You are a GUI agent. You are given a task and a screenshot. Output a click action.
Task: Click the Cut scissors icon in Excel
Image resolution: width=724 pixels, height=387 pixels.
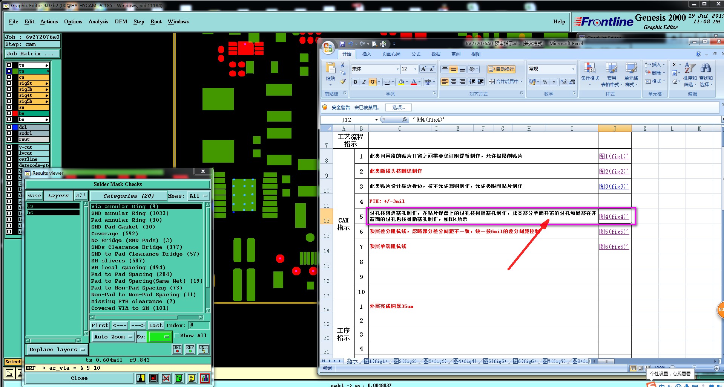click(x=343, y=65)
